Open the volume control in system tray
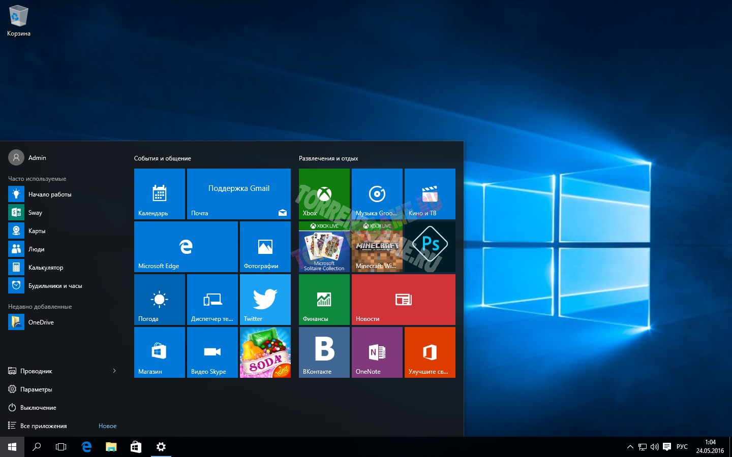 pyautogui.click(x=654, y=447)
